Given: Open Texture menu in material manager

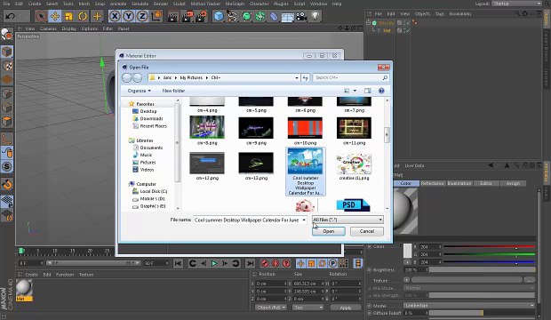Looking at the screenshot, I should [86, 275].
